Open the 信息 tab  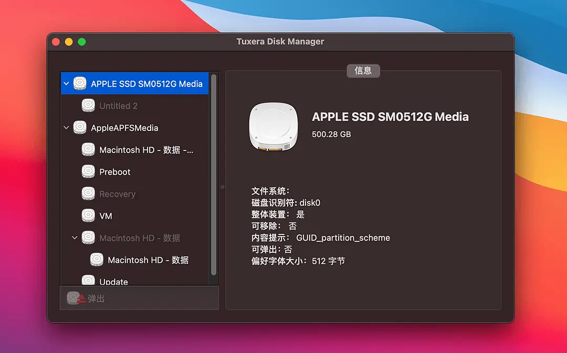(363, 71)
